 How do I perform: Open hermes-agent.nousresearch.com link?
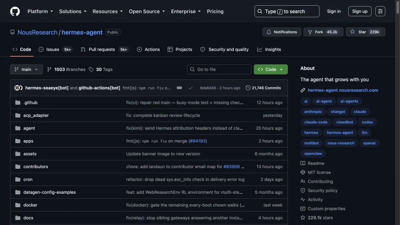coord(343,90)
